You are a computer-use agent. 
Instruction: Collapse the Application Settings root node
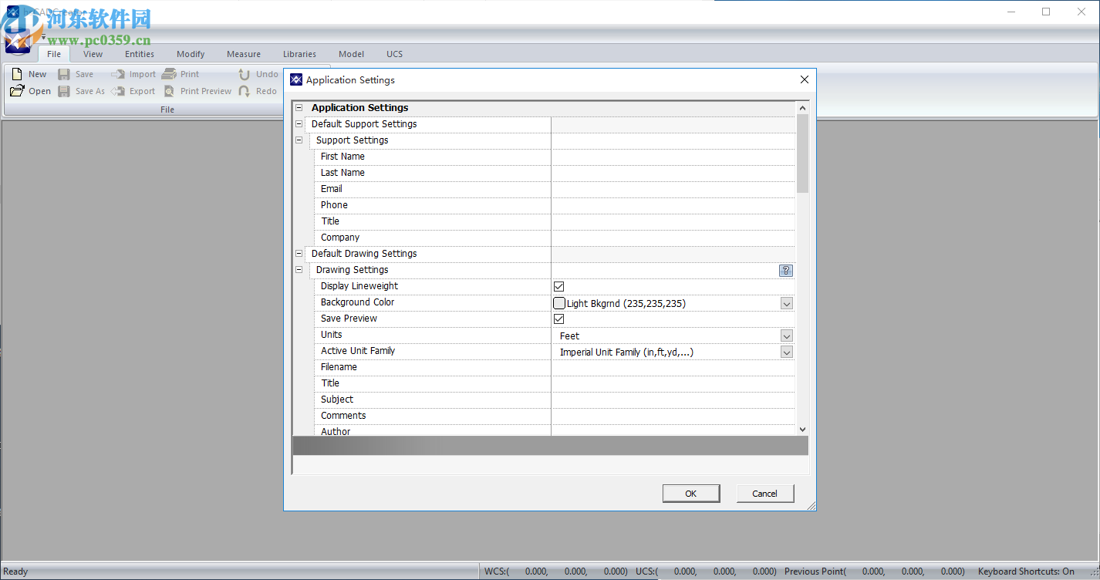pyautogui.click(x=299, y=108)
